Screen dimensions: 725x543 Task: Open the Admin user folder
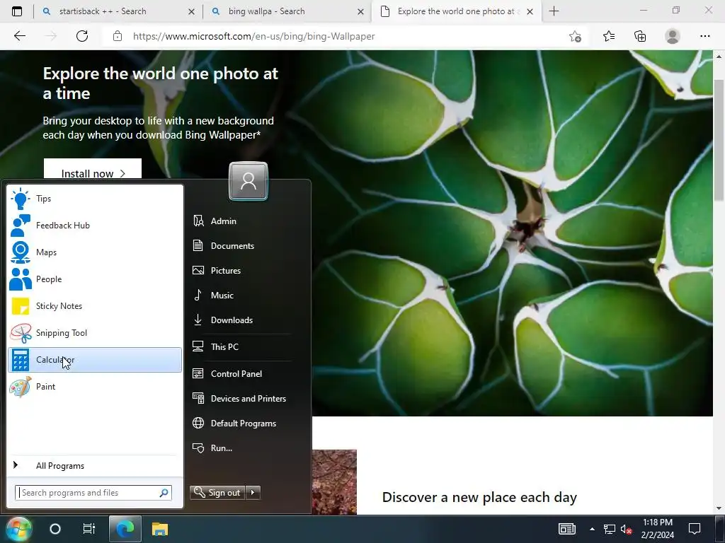242,221
